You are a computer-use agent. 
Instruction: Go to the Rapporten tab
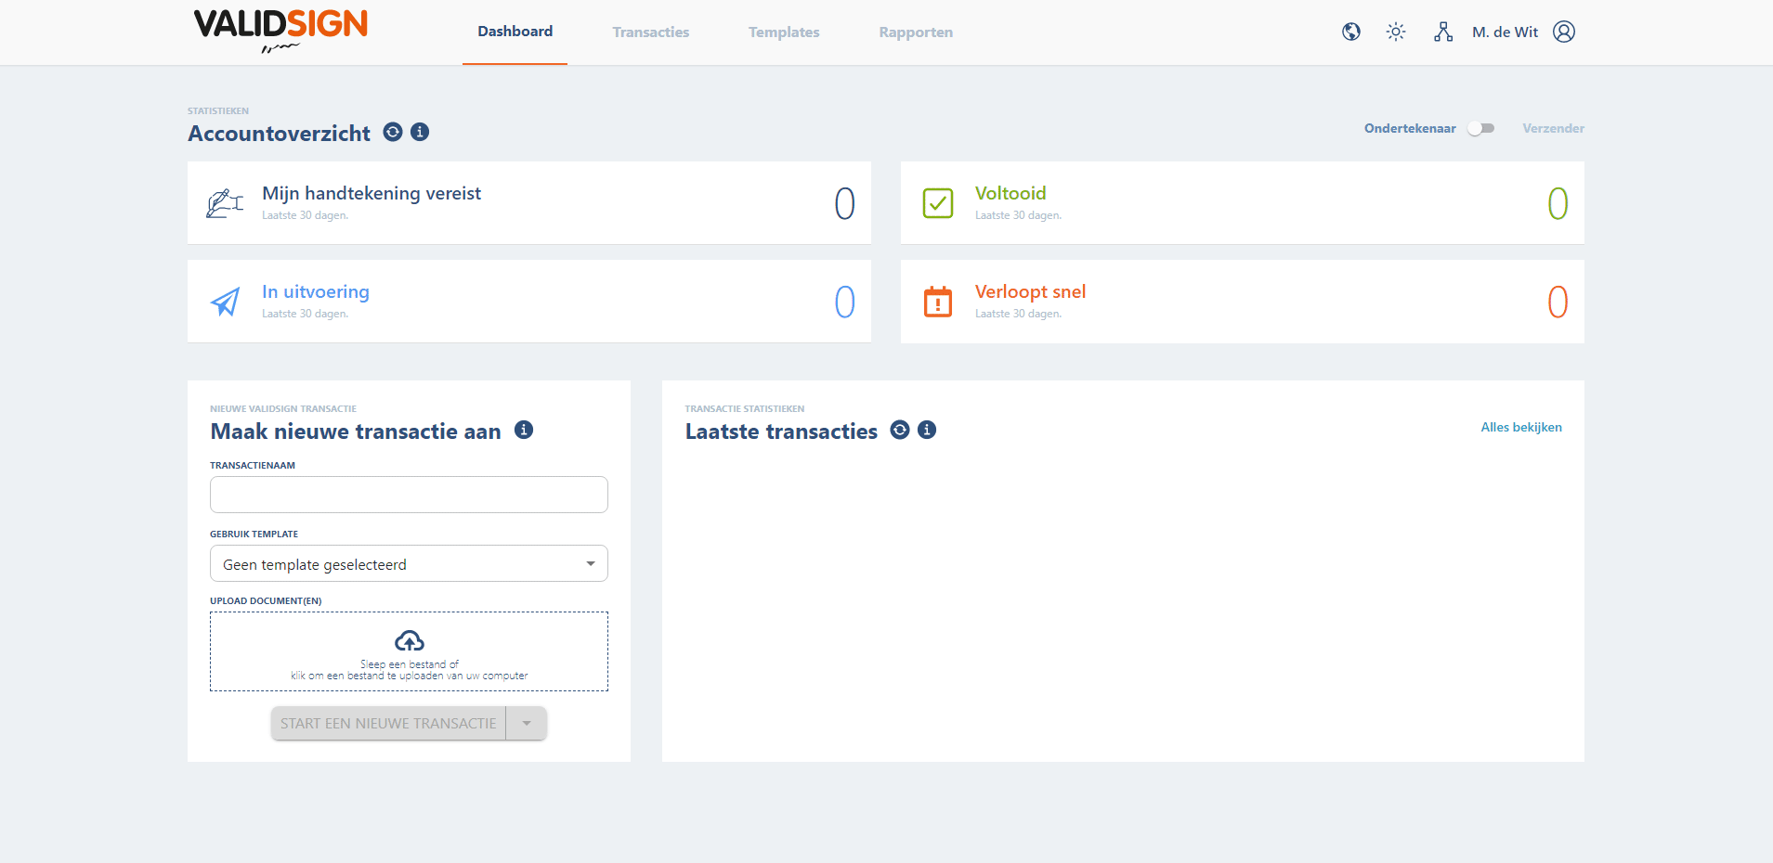pos(916,32)
